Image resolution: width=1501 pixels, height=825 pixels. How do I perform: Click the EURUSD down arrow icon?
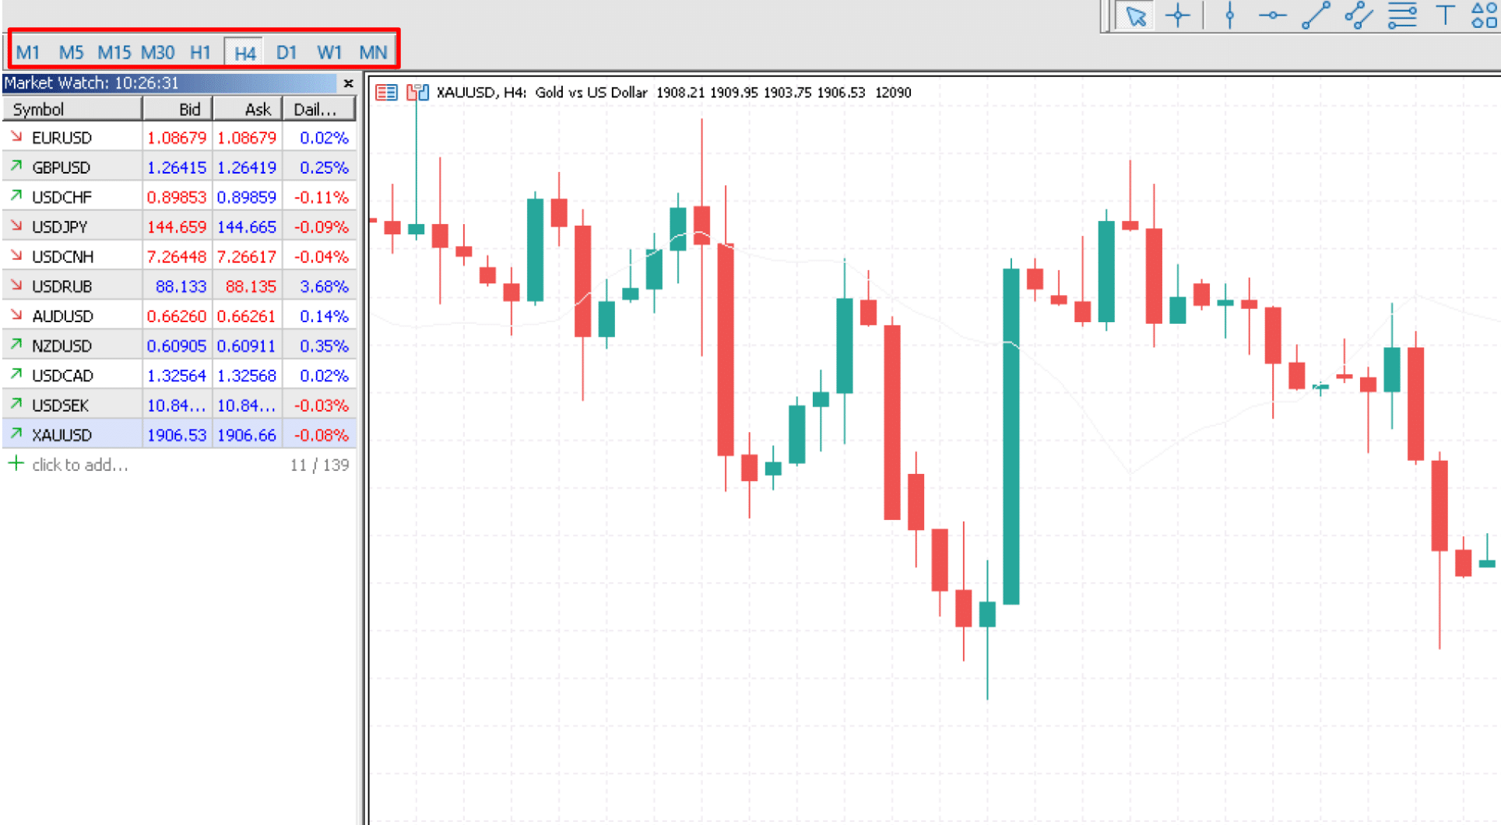click(16, 137)
